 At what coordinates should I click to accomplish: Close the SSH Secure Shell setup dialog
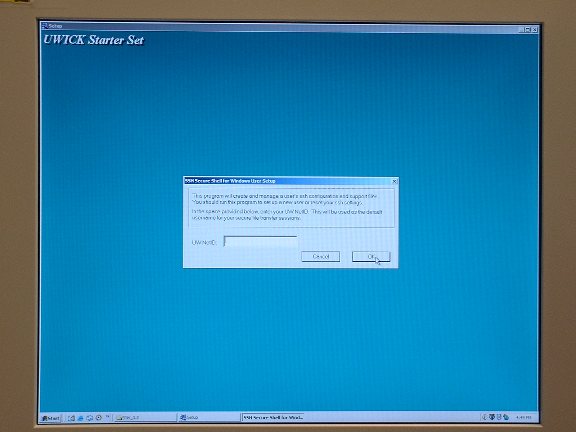tap(394, 181)
